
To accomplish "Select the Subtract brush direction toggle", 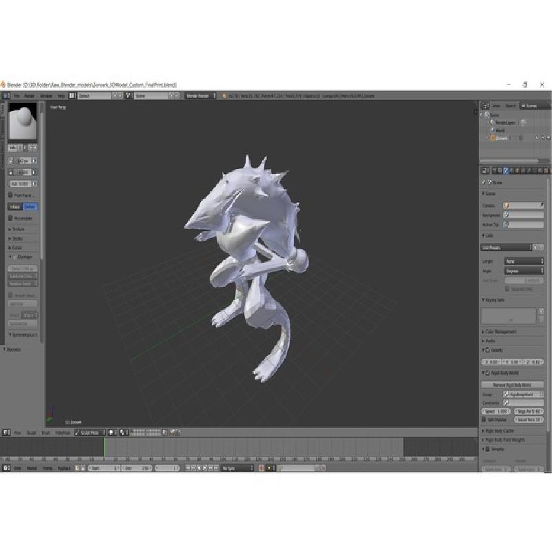I will 30,206.
